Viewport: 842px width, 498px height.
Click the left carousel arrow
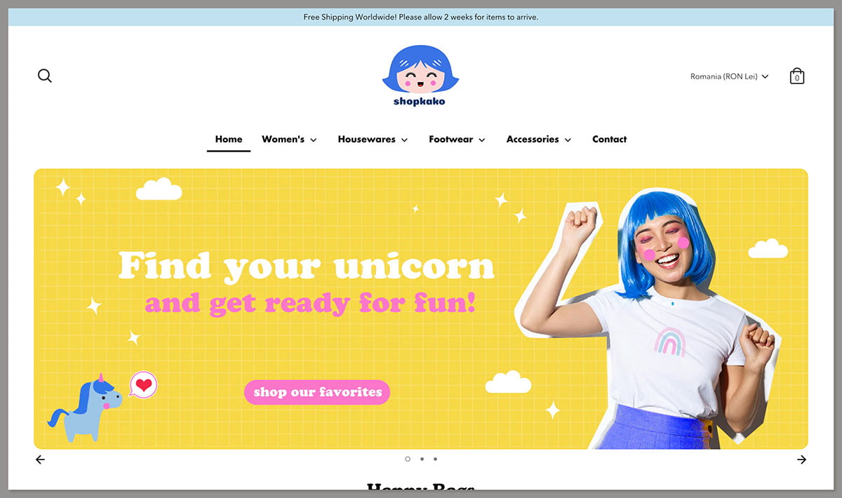(x=40, y=459)
